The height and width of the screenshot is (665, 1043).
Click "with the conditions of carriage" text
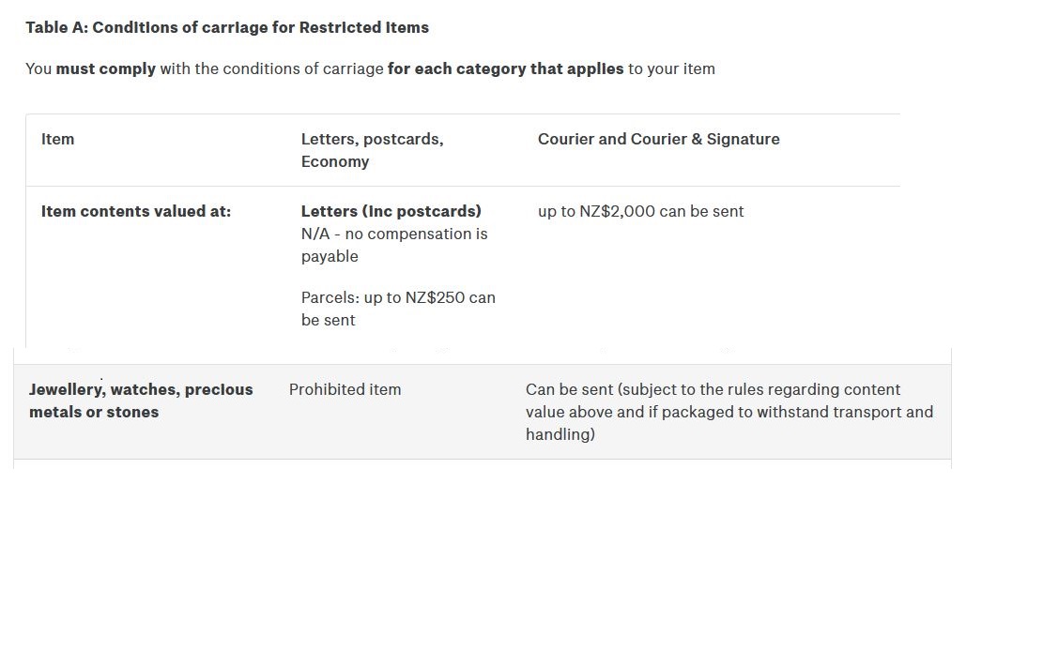pyautogui.click(x=271, y=68)
